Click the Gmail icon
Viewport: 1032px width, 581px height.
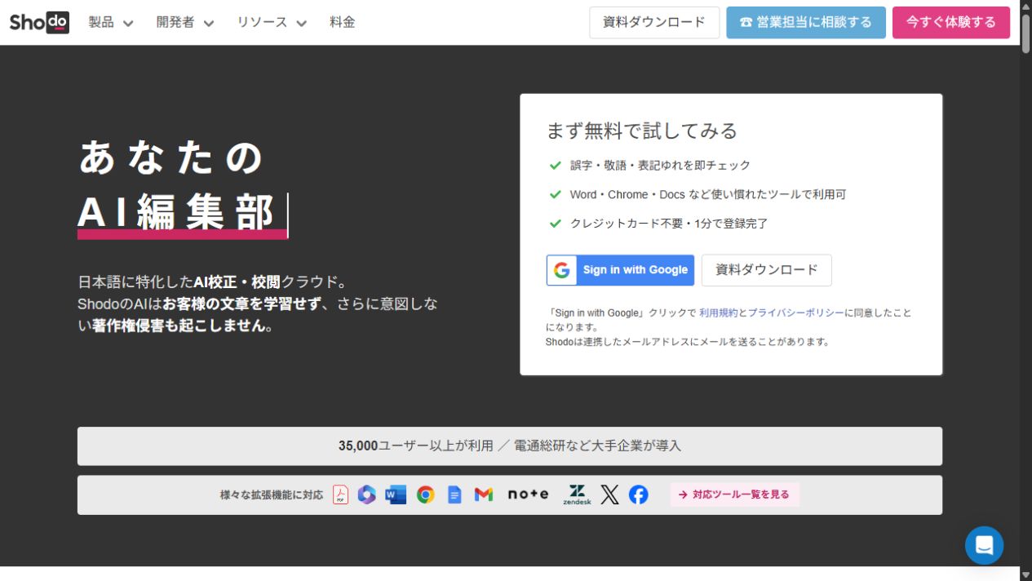pyautogui.click(x=484, y=495)
